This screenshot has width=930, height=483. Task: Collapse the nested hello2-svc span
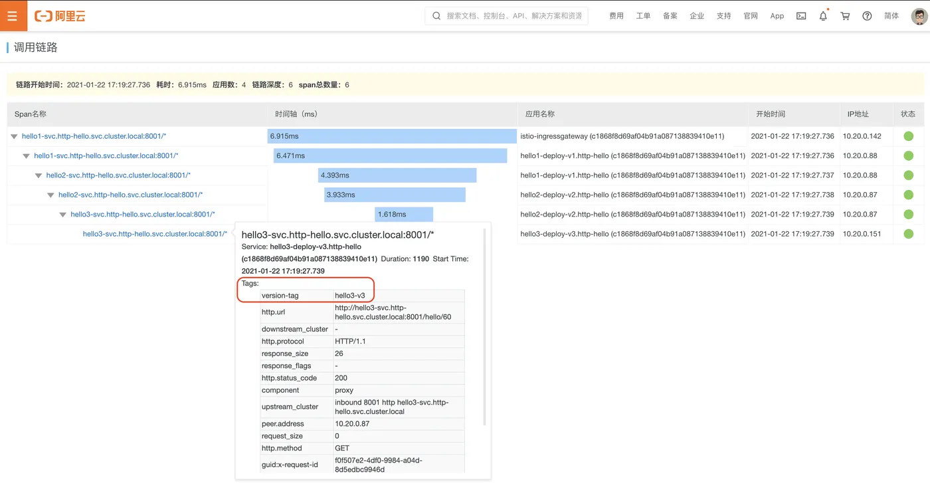click(51, 195)
